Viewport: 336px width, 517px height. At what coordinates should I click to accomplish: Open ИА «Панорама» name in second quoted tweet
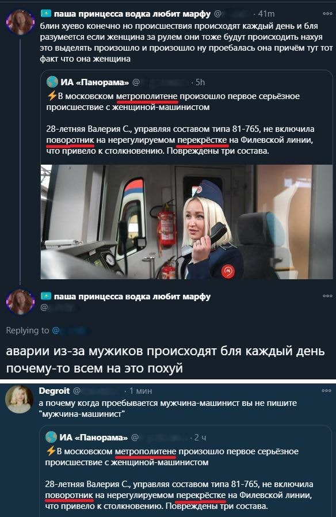pyautogui.click(x=94, y=438)
